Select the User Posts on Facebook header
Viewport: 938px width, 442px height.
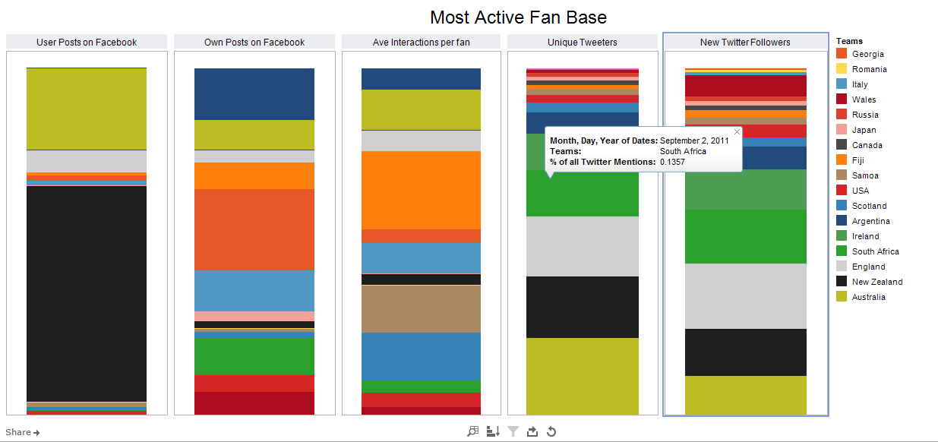[86, 42]
